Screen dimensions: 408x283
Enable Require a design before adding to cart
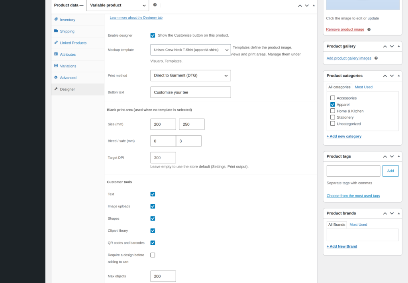(x=153, y=255)
